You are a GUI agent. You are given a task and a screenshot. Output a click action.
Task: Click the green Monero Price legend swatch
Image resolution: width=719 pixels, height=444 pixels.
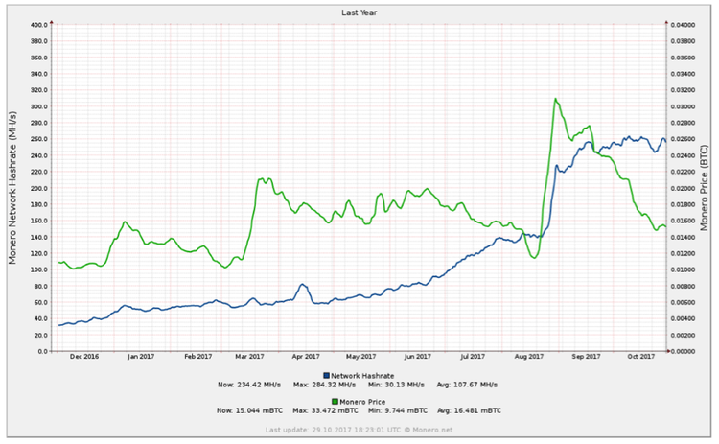tap(336, 402)
